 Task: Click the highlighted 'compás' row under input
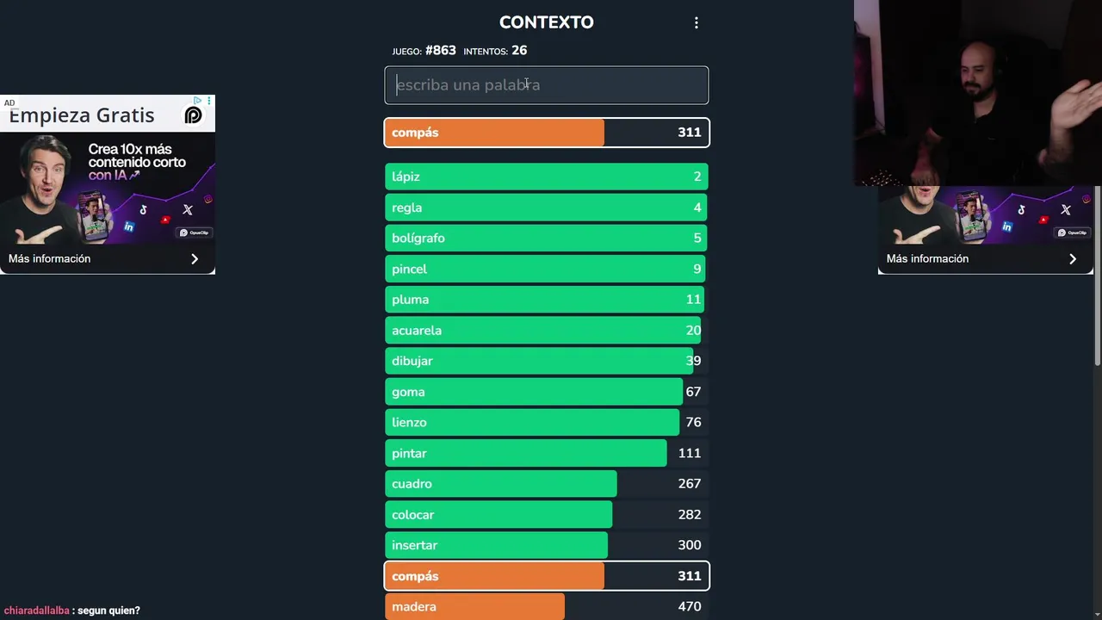547,133
